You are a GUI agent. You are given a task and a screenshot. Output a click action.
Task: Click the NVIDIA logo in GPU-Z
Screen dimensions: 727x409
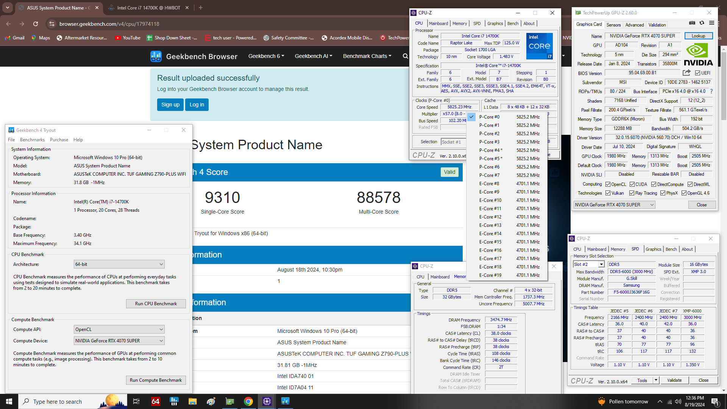click(698, 54)
